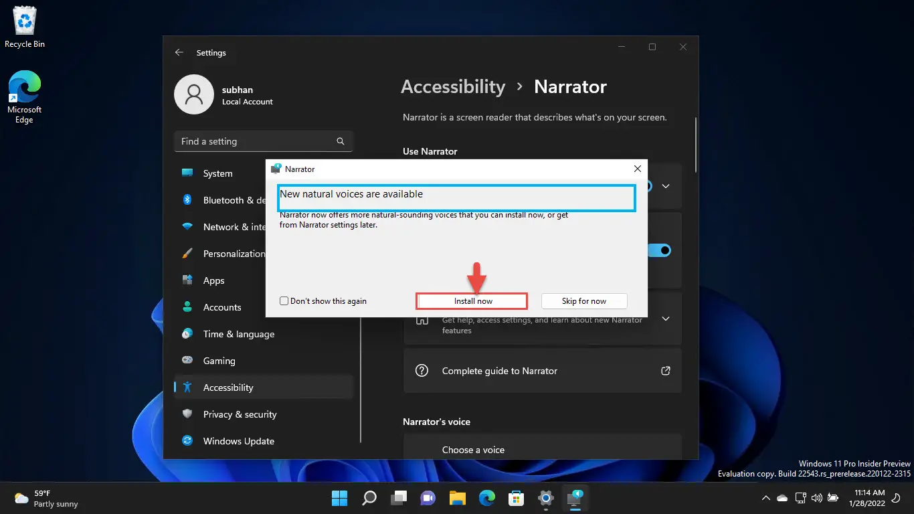The height and width of the screenshot is (514, 914).
Task: Open the Recycle Bin desktop icon
Action: click(x=25, y=27)
